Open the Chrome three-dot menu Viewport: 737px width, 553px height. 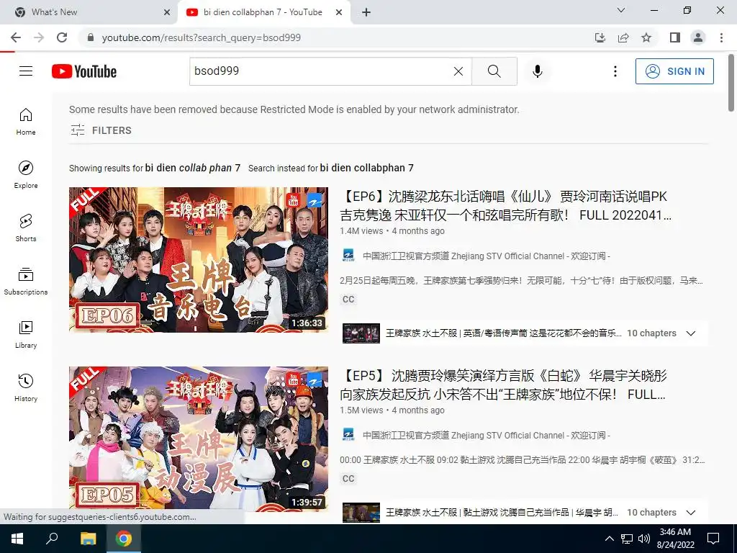(x=721, y=37)
